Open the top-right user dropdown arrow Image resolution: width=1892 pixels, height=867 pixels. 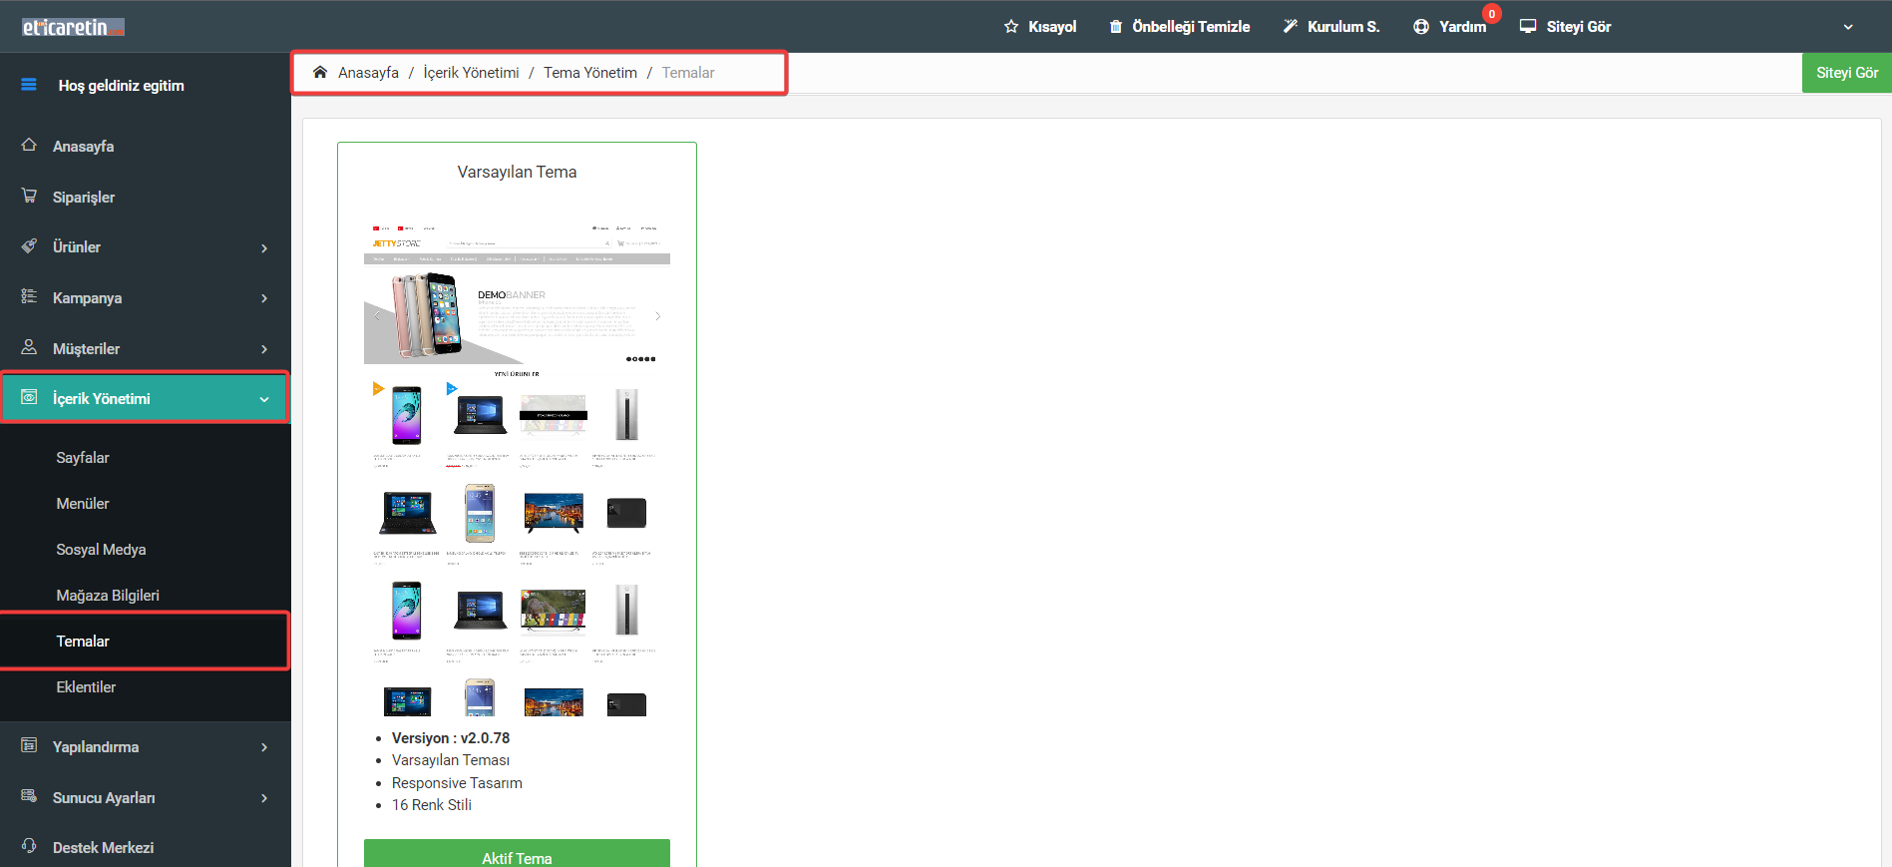pos(1848,27)
